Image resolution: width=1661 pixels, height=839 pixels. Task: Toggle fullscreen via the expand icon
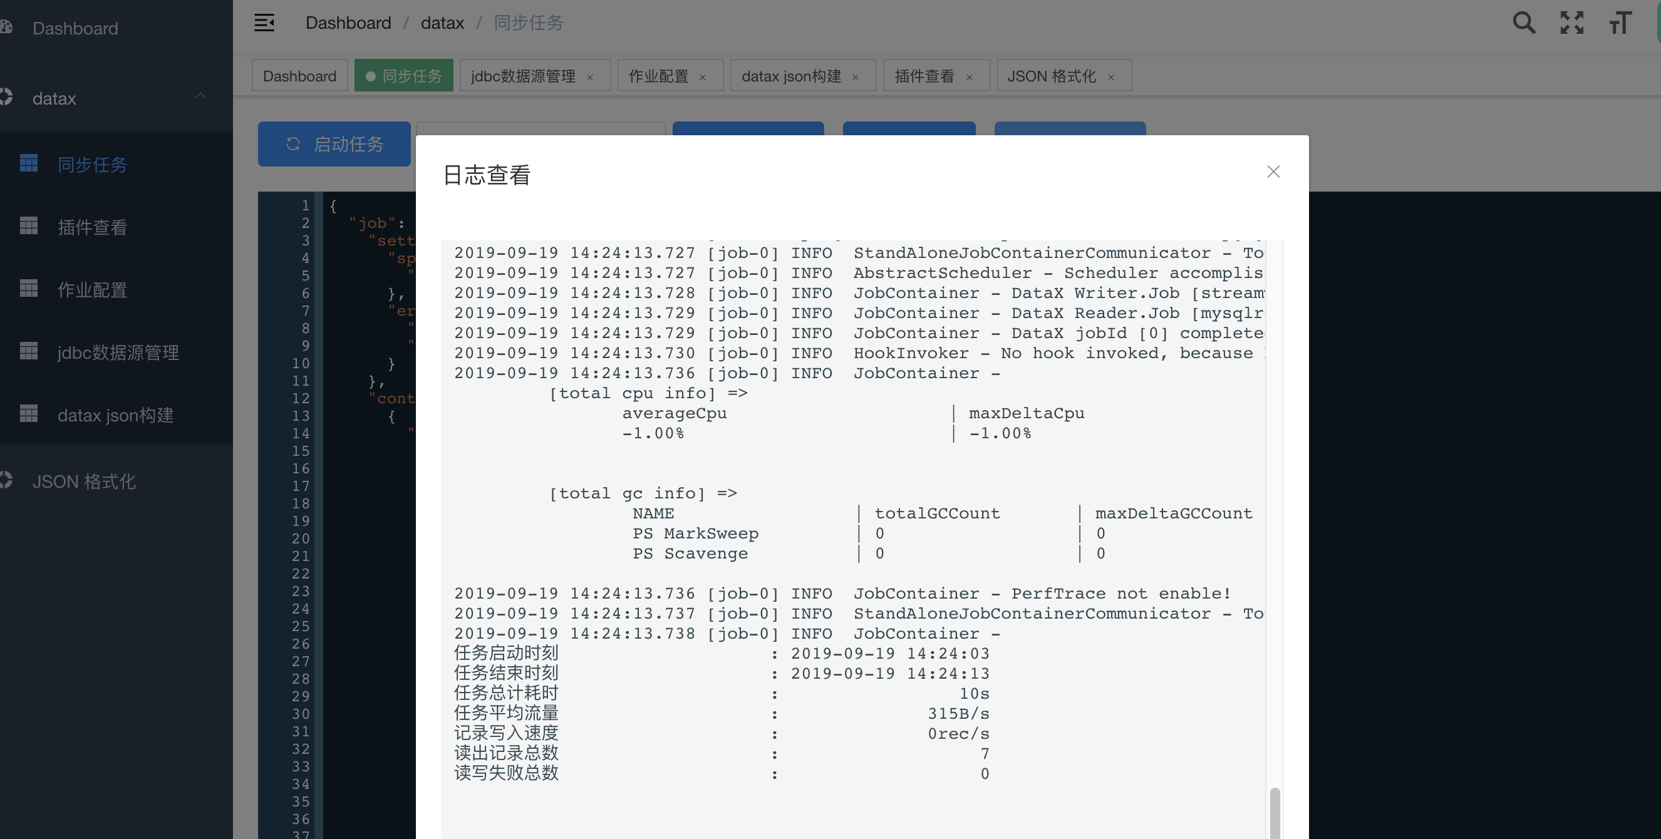coord(1571,23)
